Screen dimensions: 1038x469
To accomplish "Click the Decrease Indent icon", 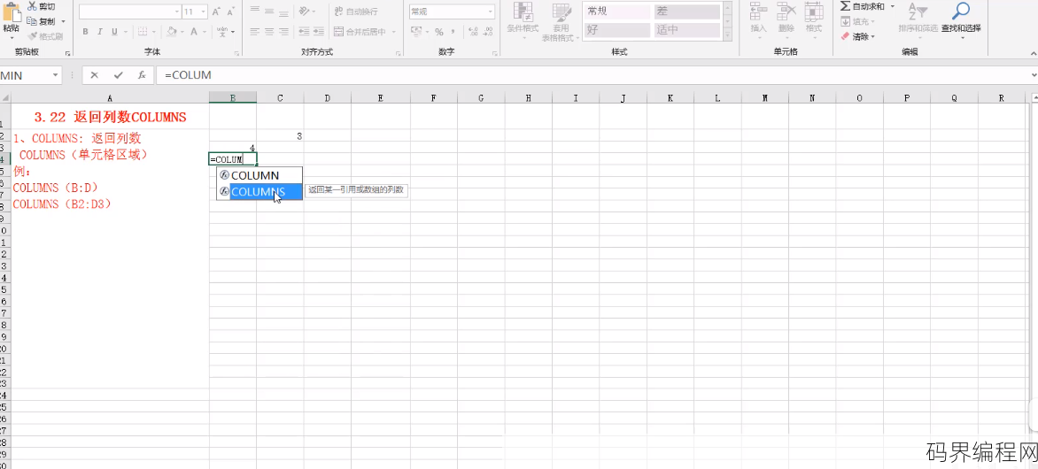I will (x=304, y=32).
